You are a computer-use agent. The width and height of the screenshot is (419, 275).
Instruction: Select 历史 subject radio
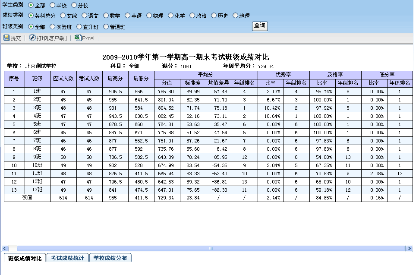(214, 16)
